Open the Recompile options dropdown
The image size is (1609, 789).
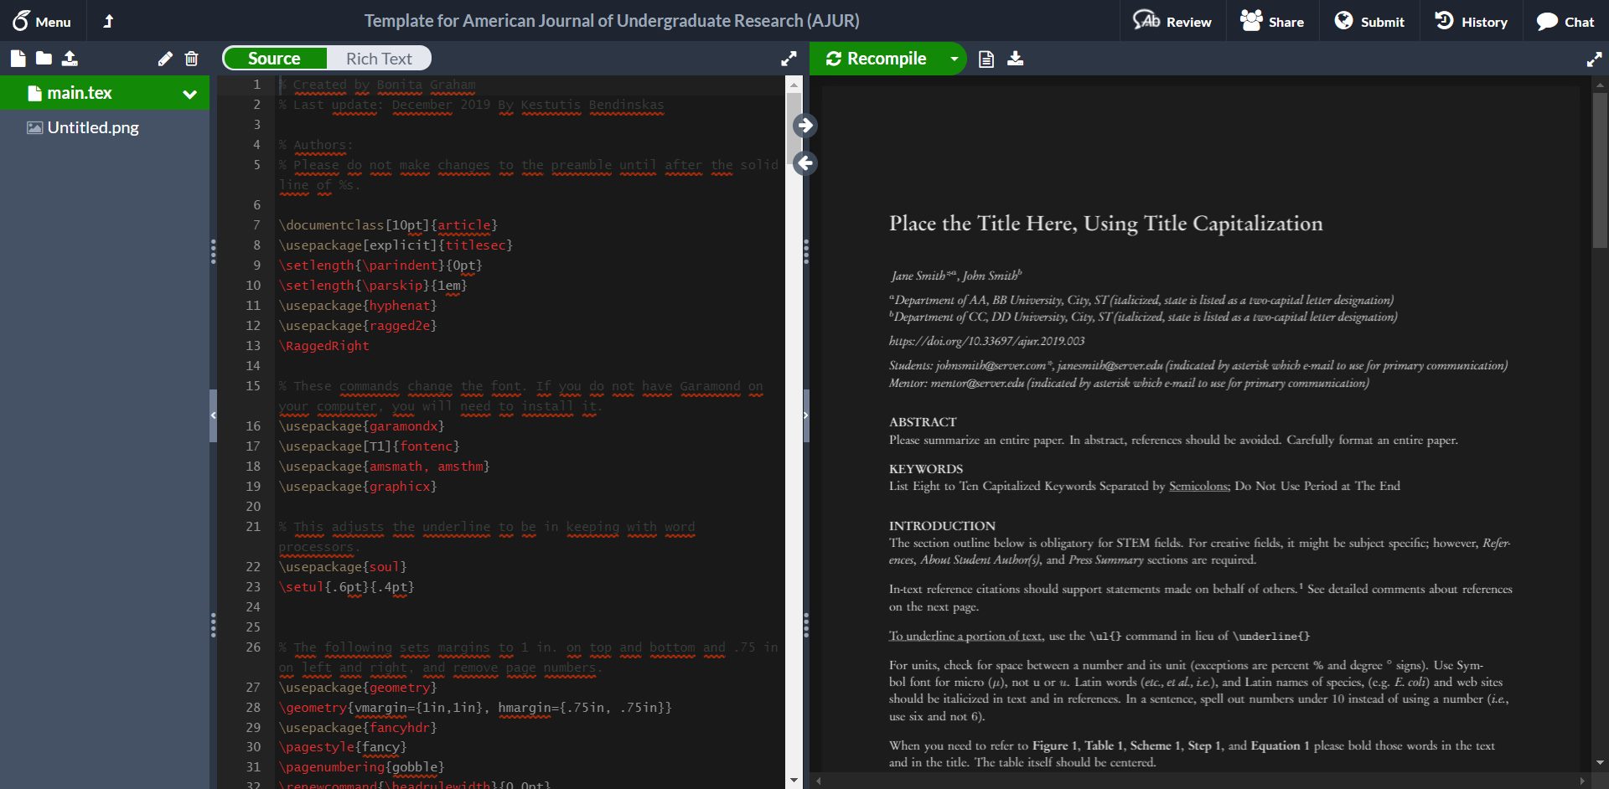click(954, 59)
